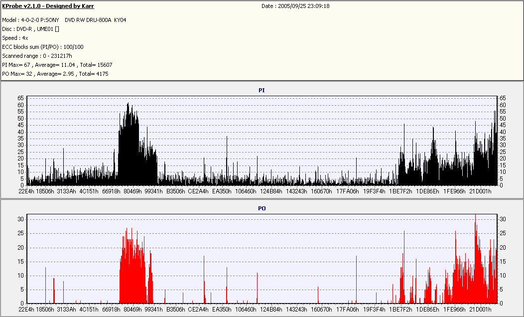The width and height of the screenshot is (524, 317).
Task: Click the PO chart title
Action: coord(262,208)
